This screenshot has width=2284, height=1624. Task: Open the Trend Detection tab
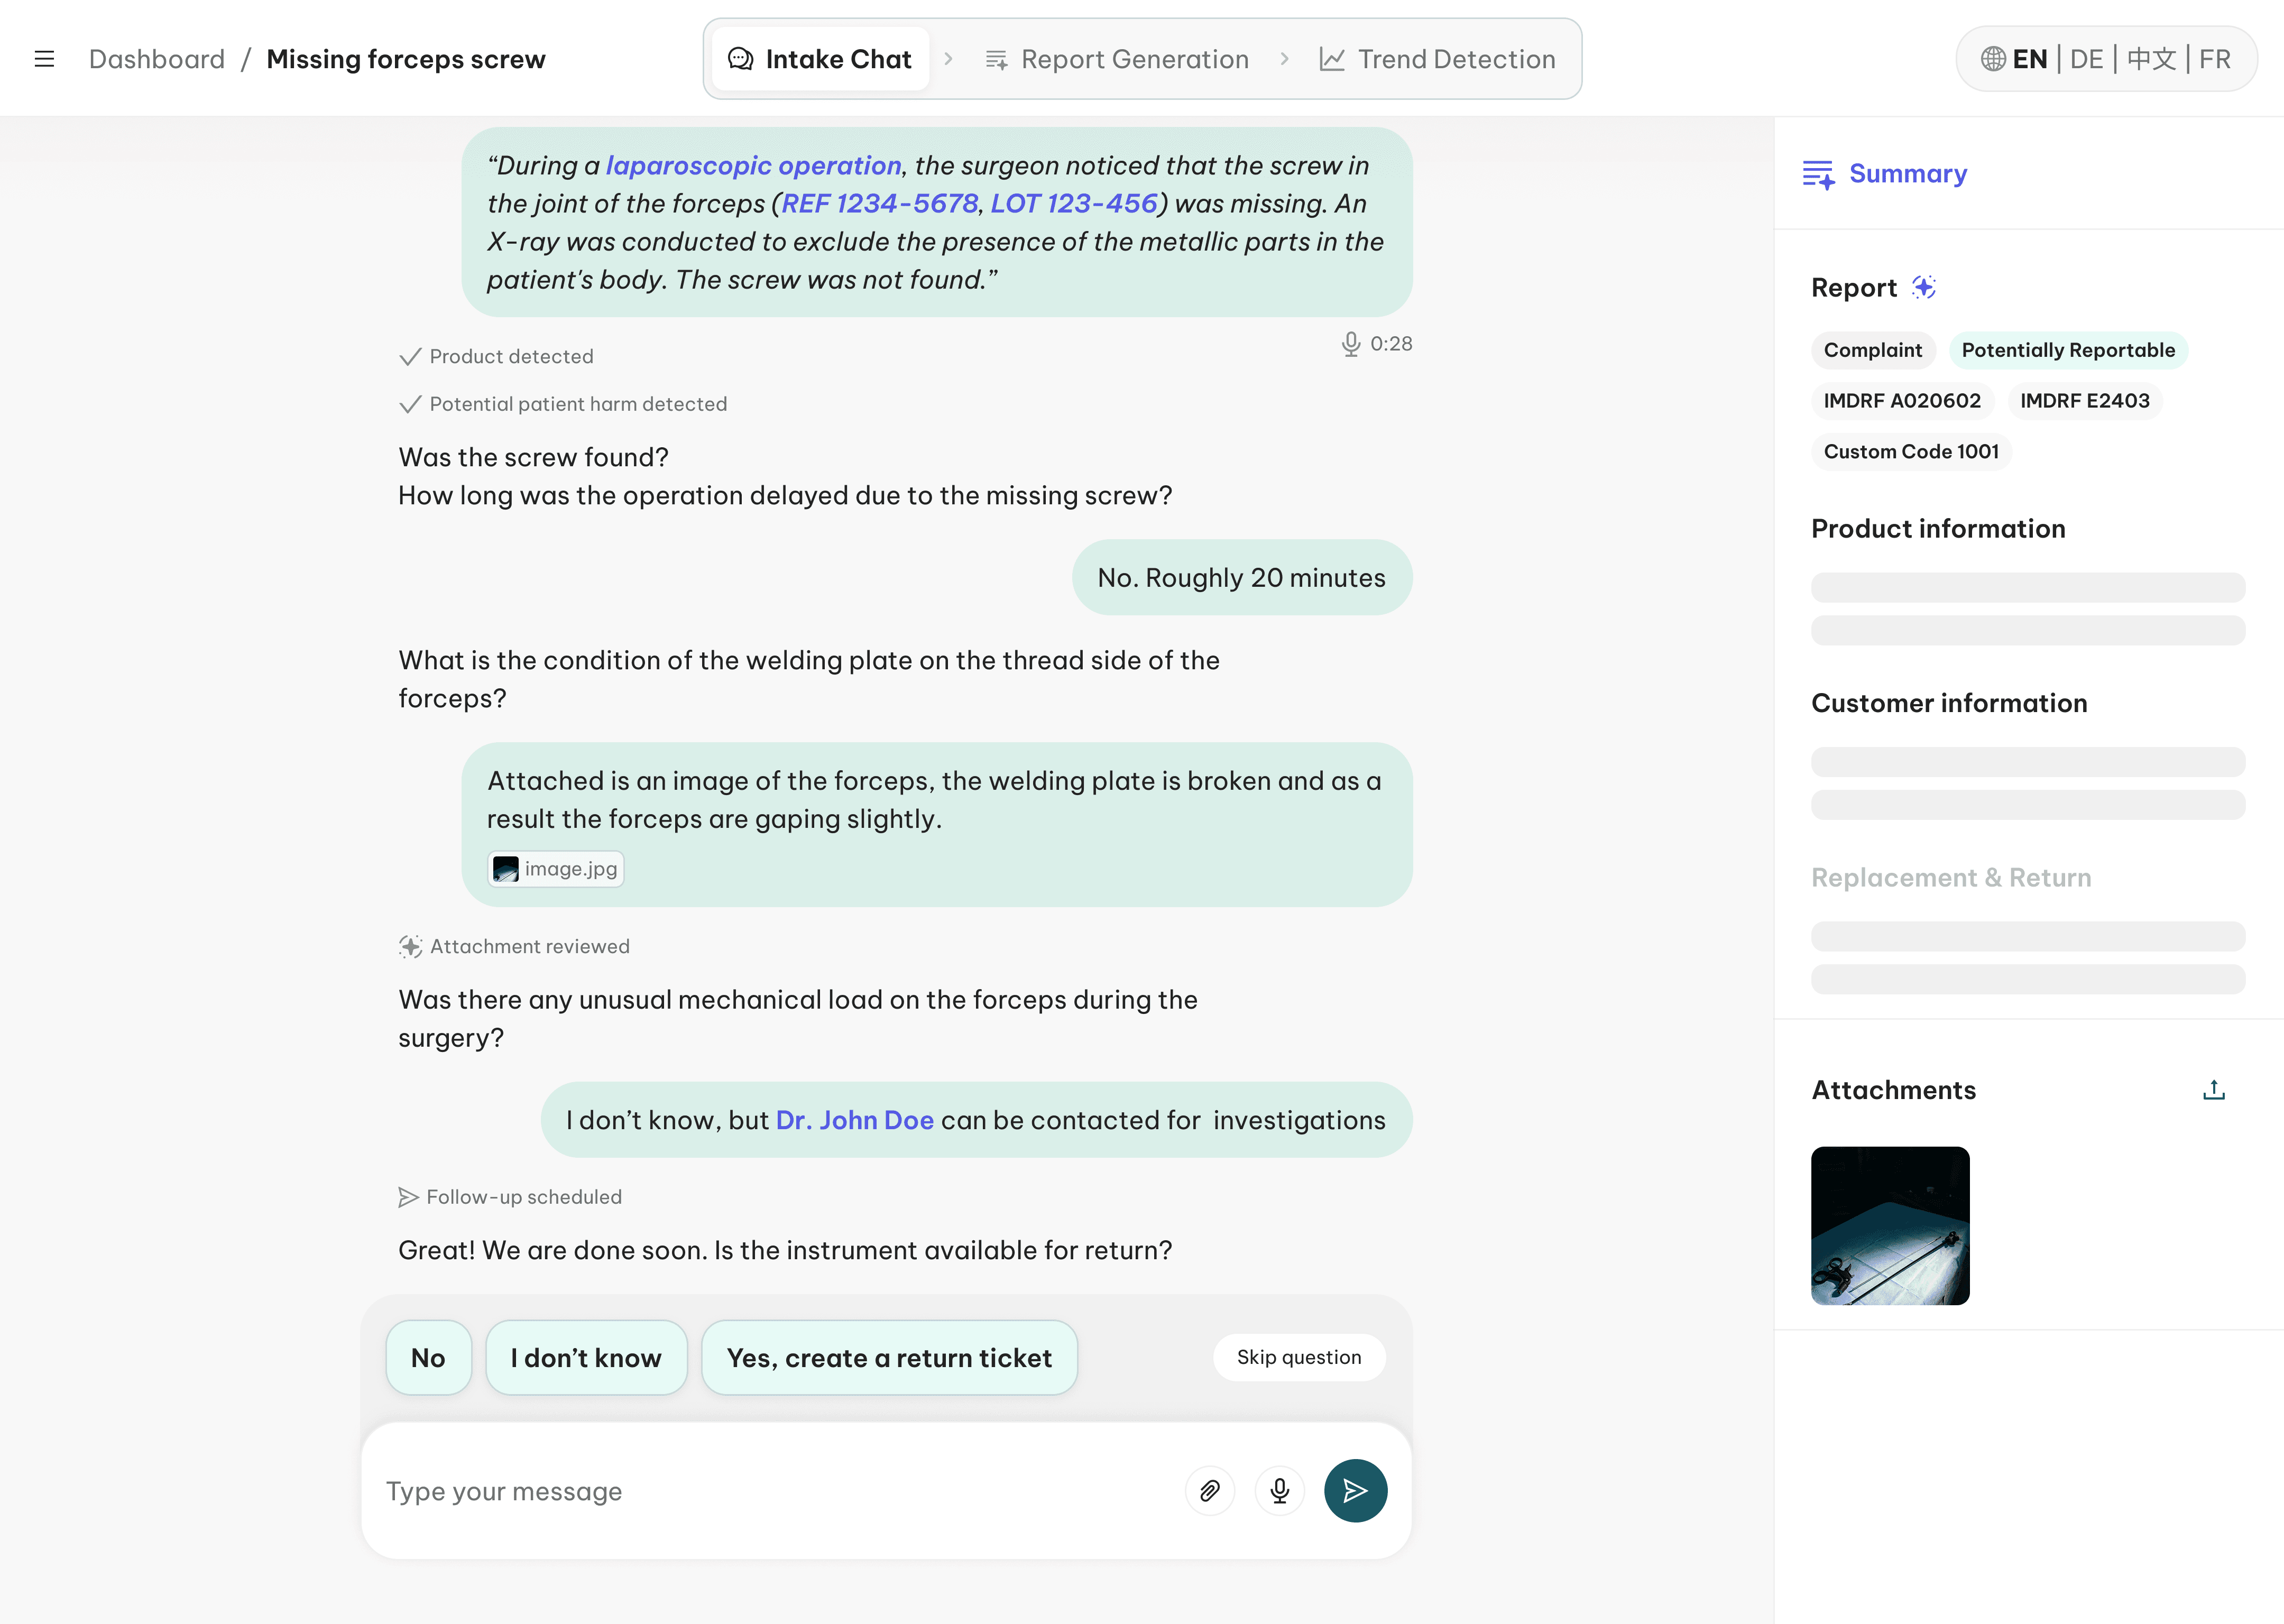tap(1437, 59)
